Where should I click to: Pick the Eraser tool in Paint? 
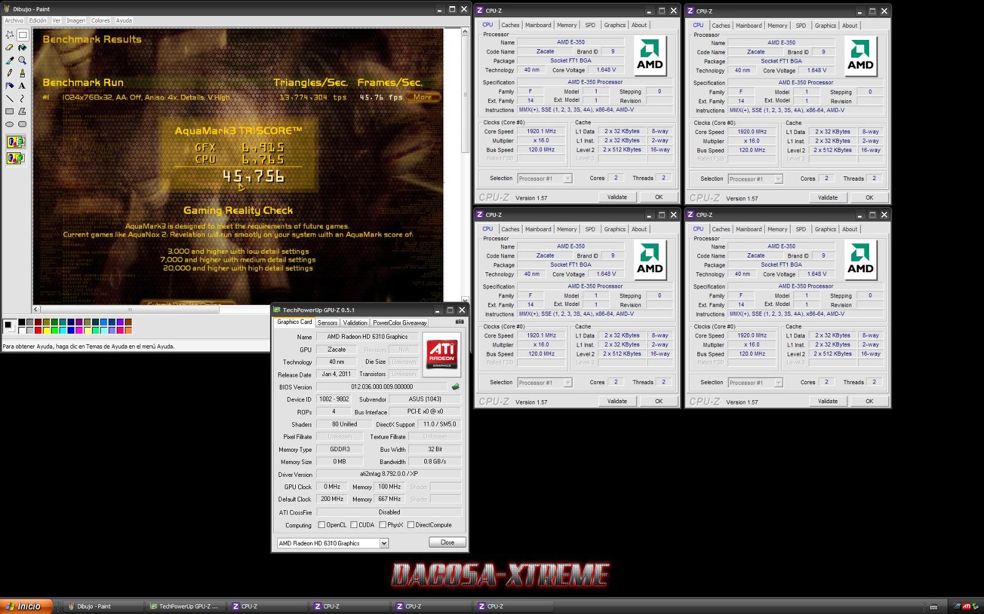coord(10,48)
